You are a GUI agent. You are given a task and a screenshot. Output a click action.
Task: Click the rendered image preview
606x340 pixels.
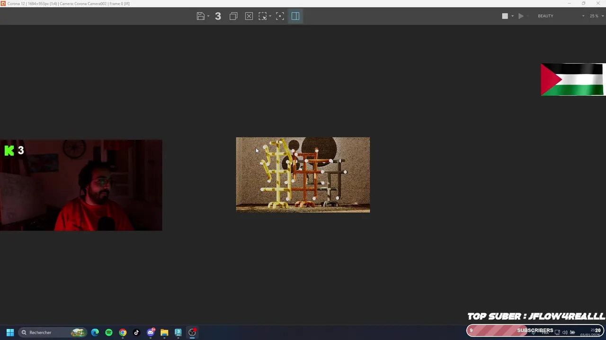point(303,175)
